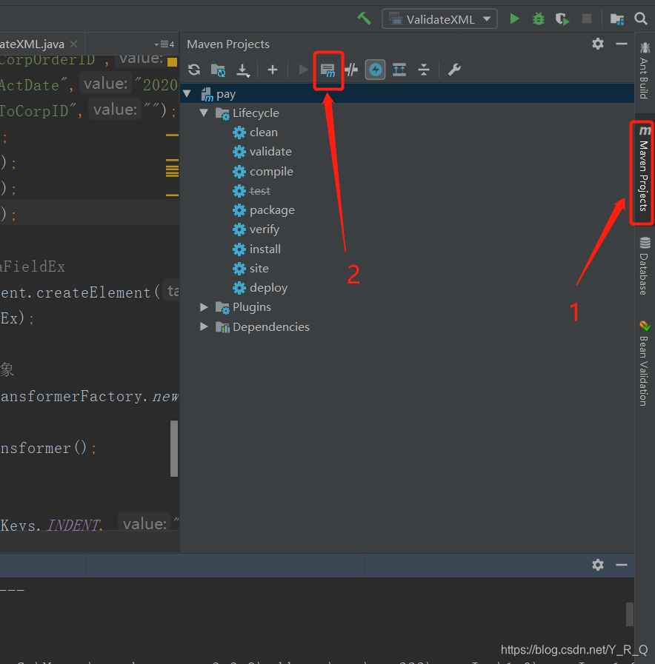Select the pay Maven project row
The image size is (655, 664).
(407, 93)
